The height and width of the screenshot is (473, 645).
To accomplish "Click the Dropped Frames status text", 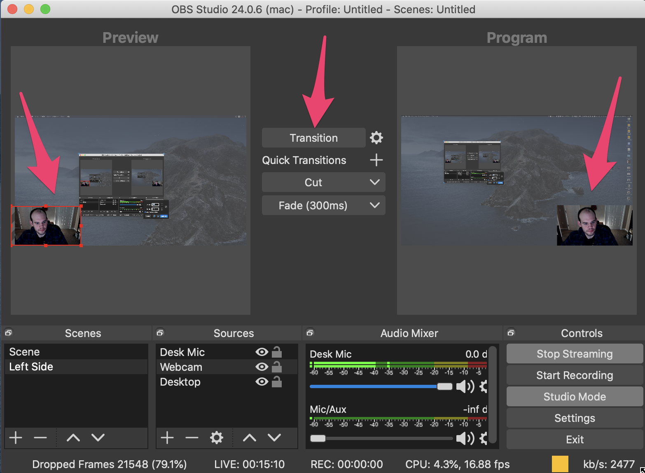I will [109, 464].
